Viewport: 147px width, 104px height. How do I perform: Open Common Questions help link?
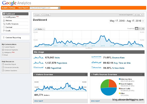pos(11,71)
